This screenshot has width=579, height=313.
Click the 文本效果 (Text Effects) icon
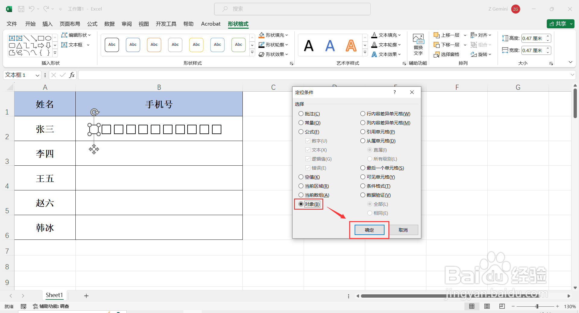point(386,54)
